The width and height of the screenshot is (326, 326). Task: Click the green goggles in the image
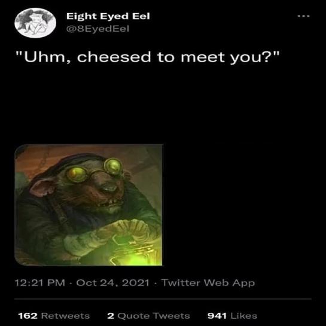click(95, 169)
